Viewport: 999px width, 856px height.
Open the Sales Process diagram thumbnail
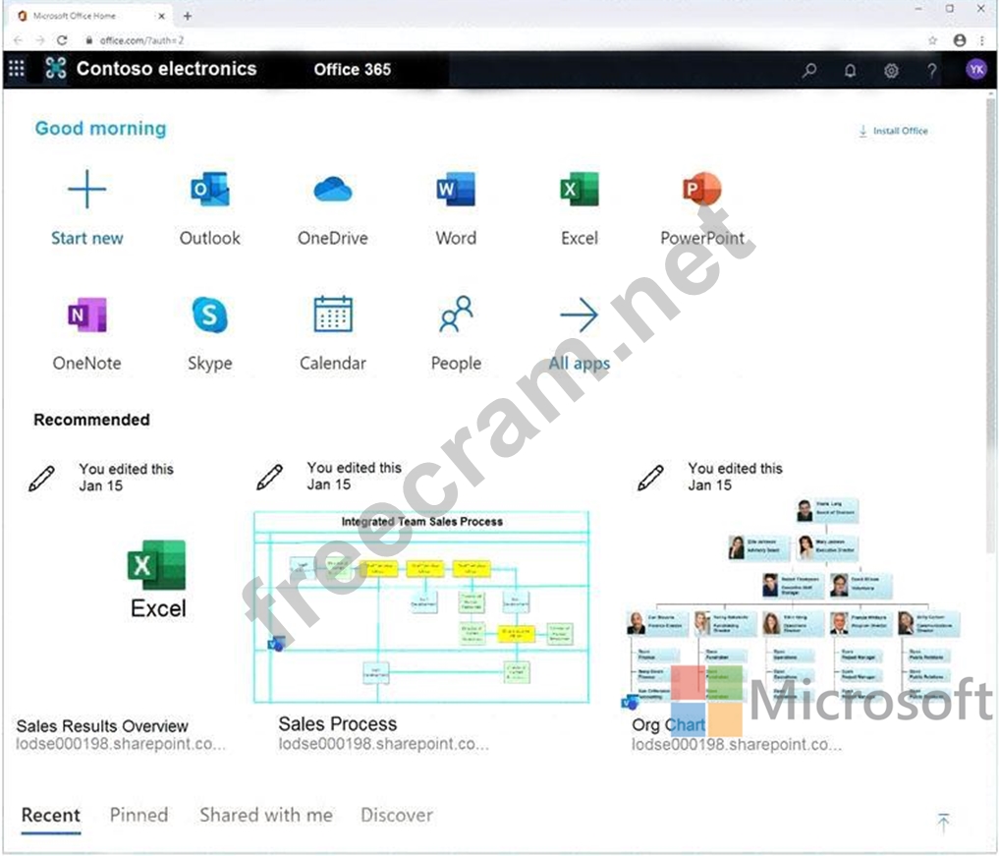coord(421,606)
